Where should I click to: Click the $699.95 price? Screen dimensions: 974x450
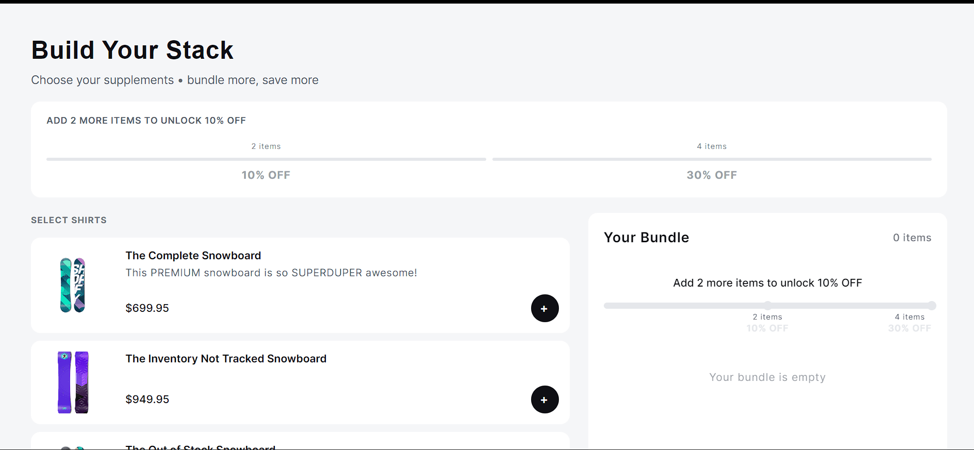(x=147, y=308)
